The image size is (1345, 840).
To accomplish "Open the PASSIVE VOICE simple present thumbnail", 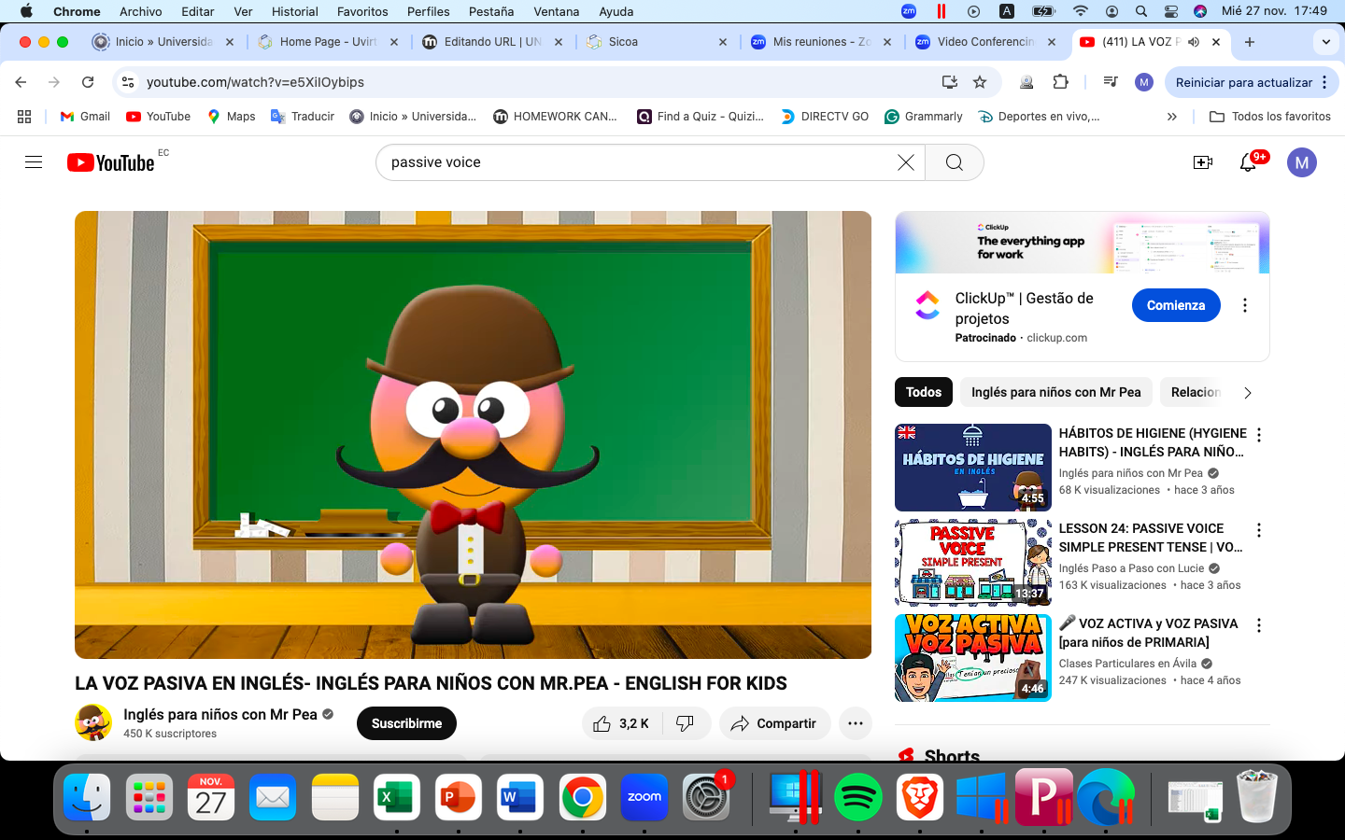I will (973, 563).
